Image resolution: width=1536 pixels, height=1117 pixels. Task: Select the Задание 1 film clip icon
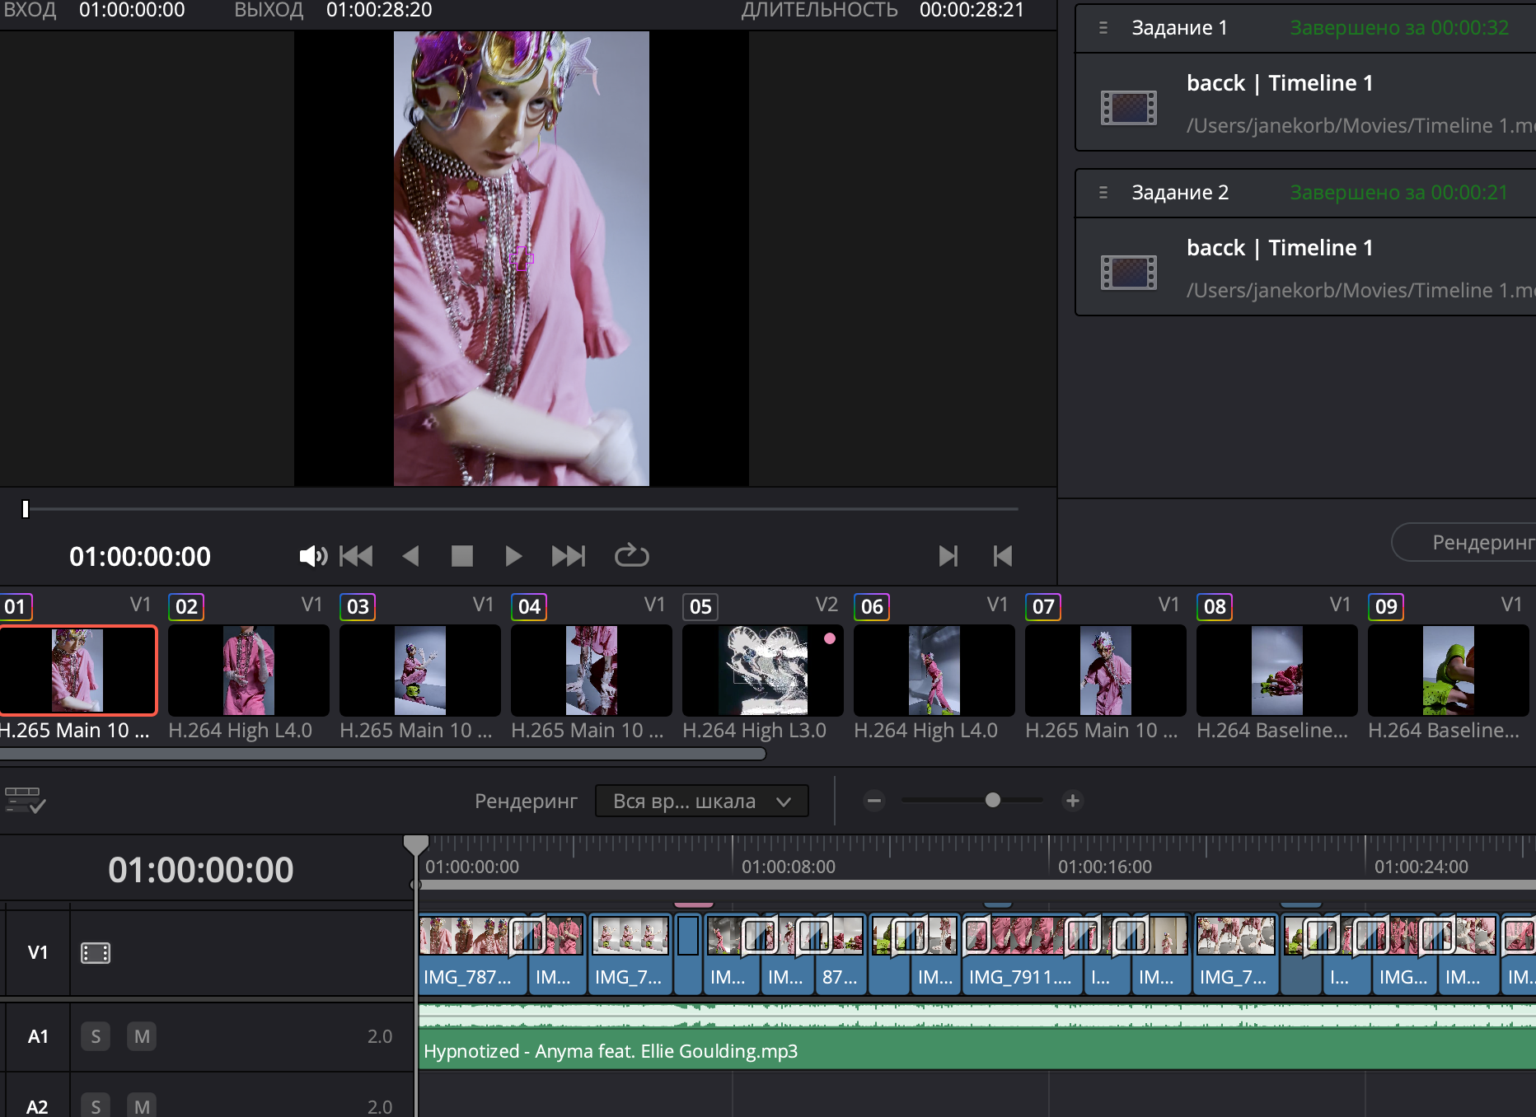[1129, 107]
